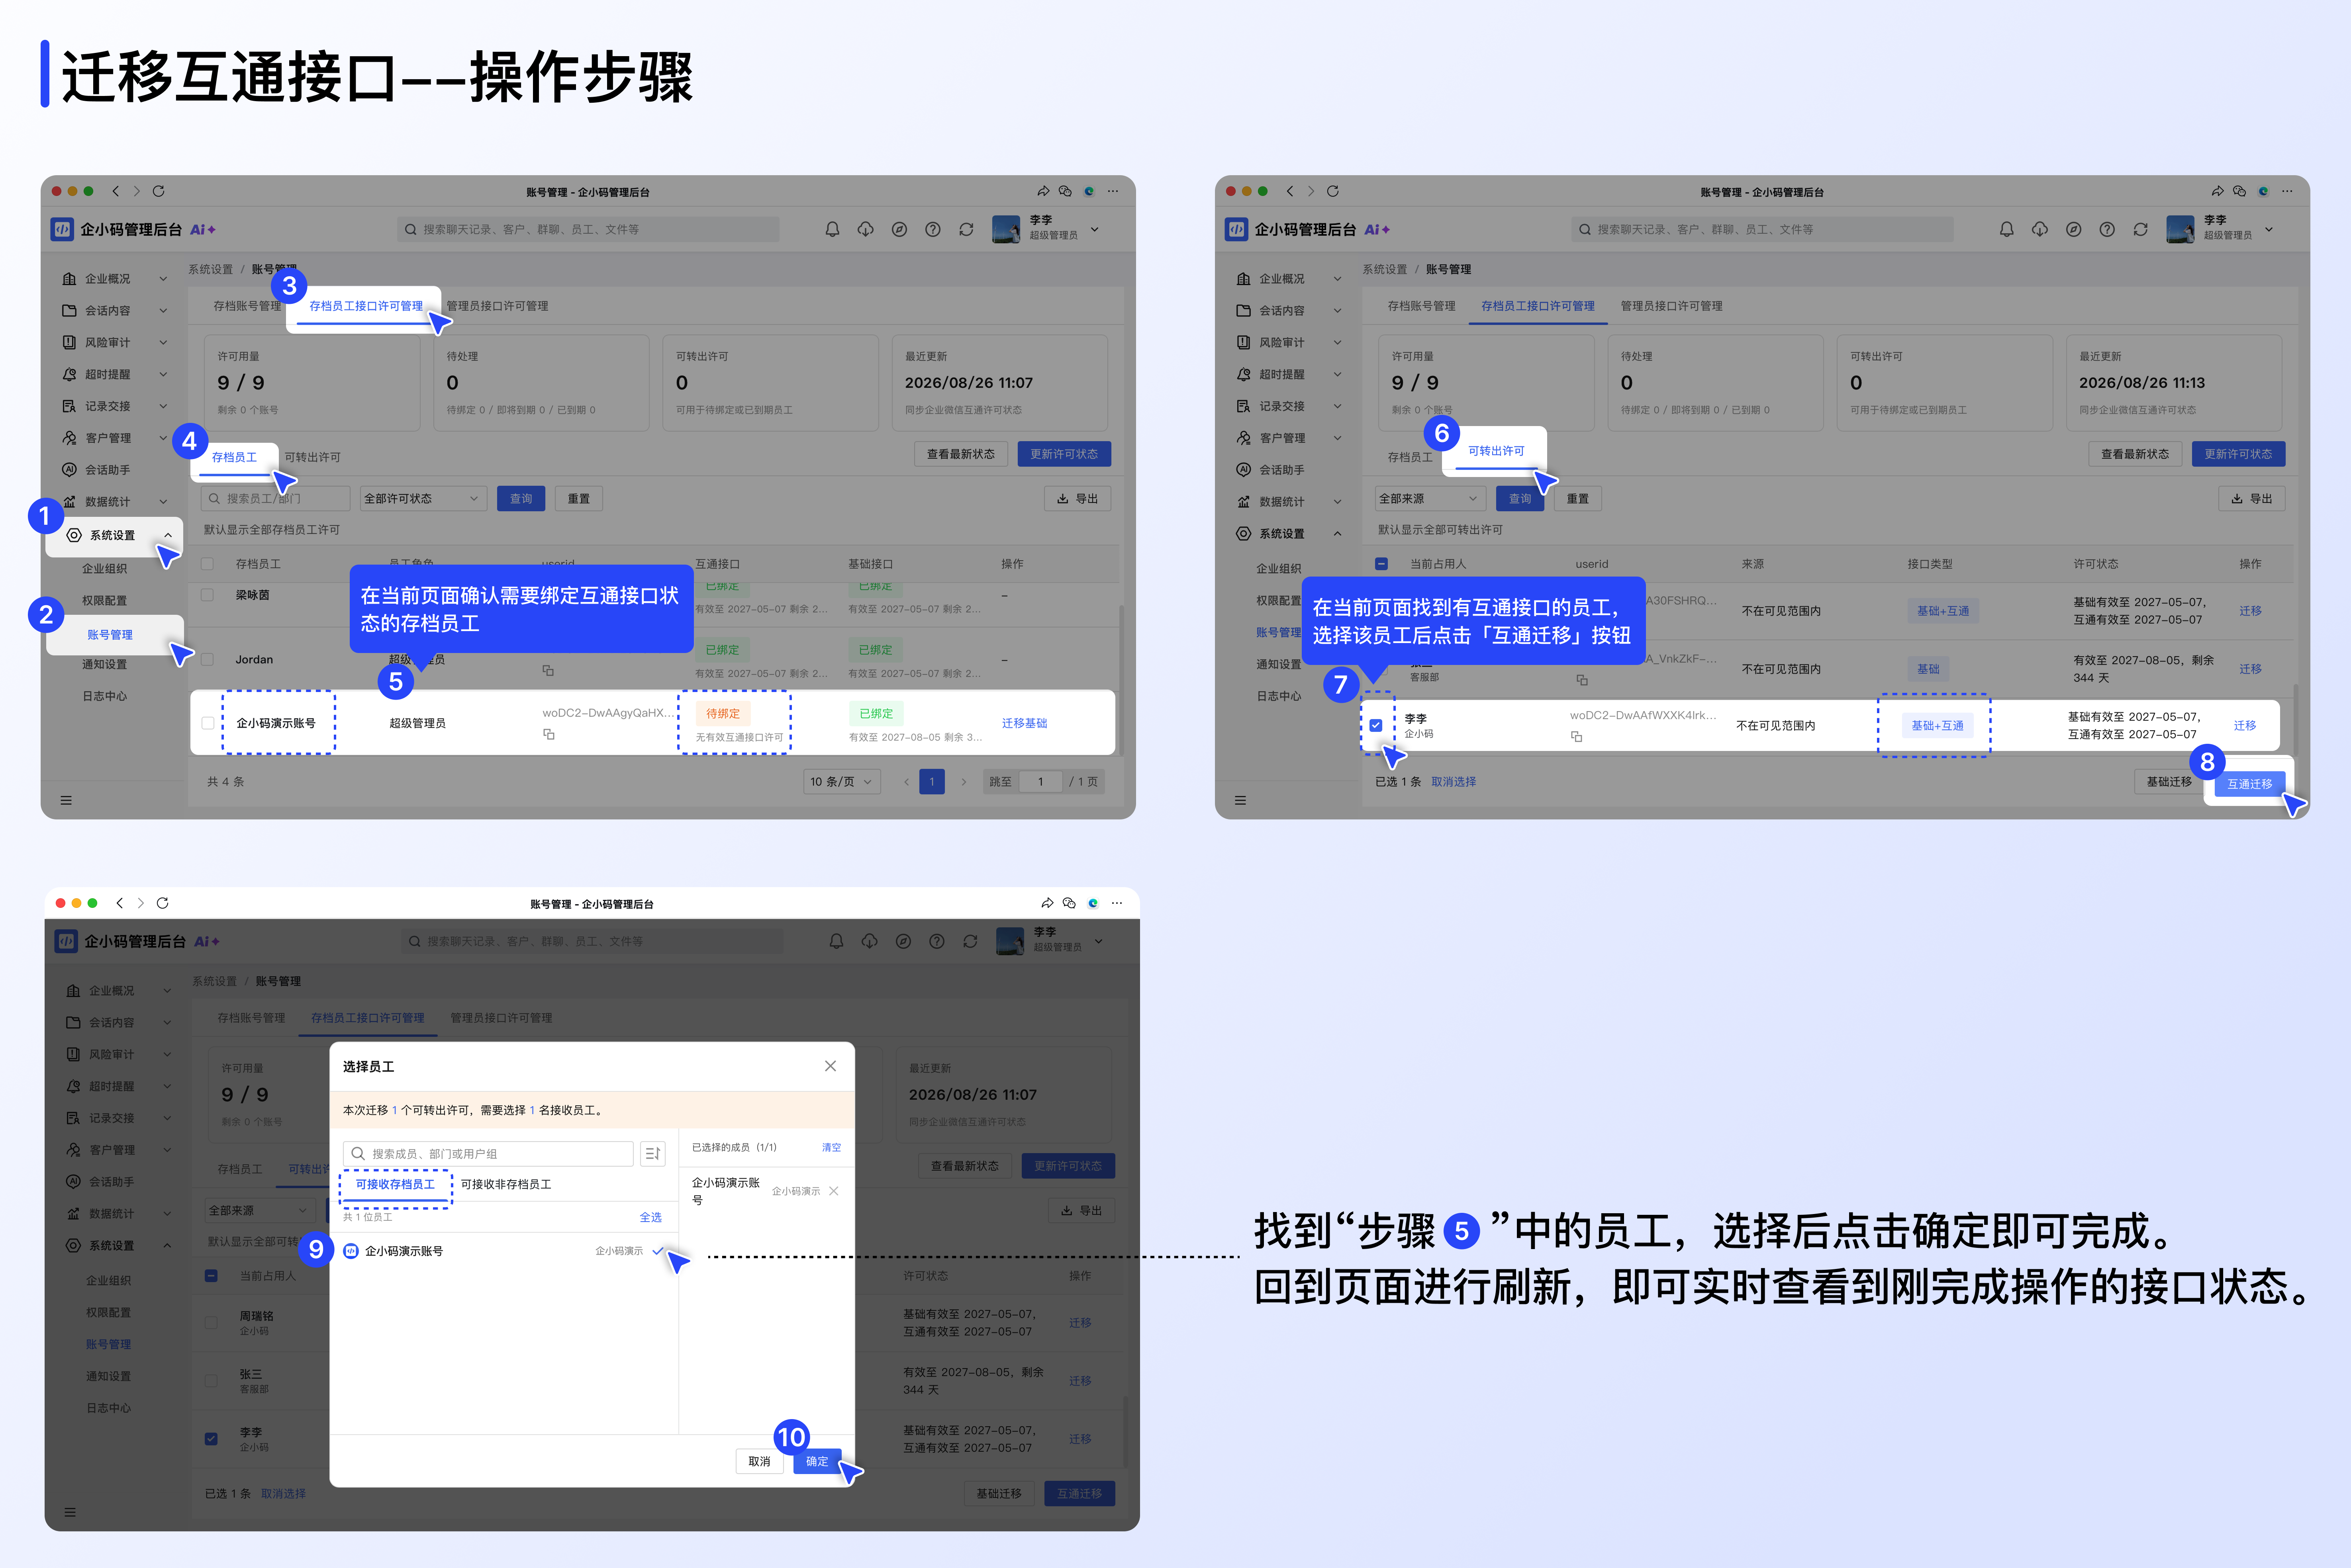Tick the 梁咏茵 row checkbox
Image resolution: width=2351 pixels, height=1568 pixels.
tap(208, 595)
